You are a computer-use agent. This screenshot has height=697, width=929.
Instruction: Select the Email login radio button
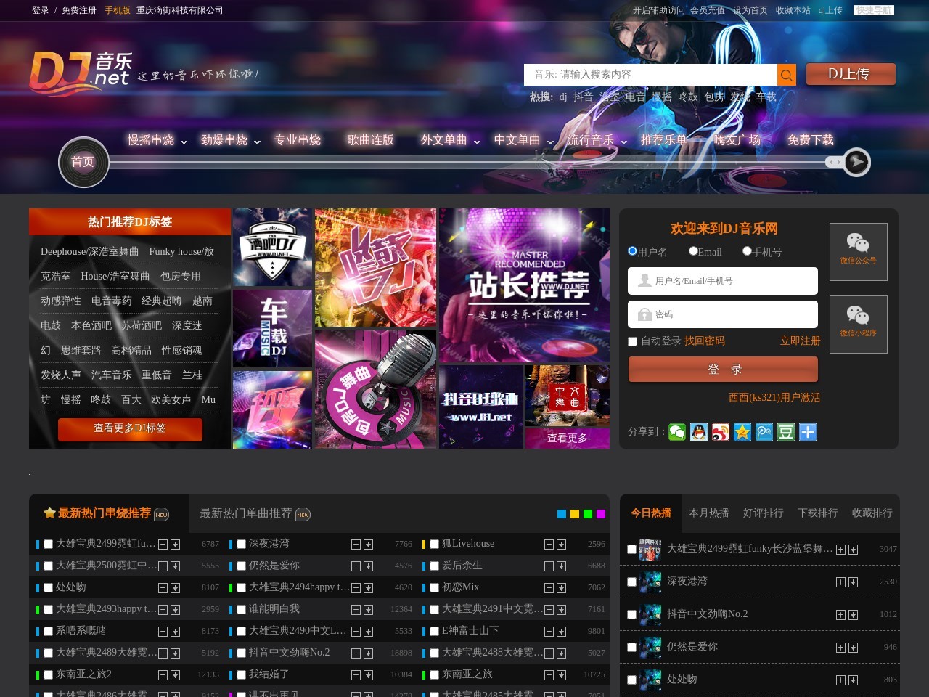tap(693, 250)
